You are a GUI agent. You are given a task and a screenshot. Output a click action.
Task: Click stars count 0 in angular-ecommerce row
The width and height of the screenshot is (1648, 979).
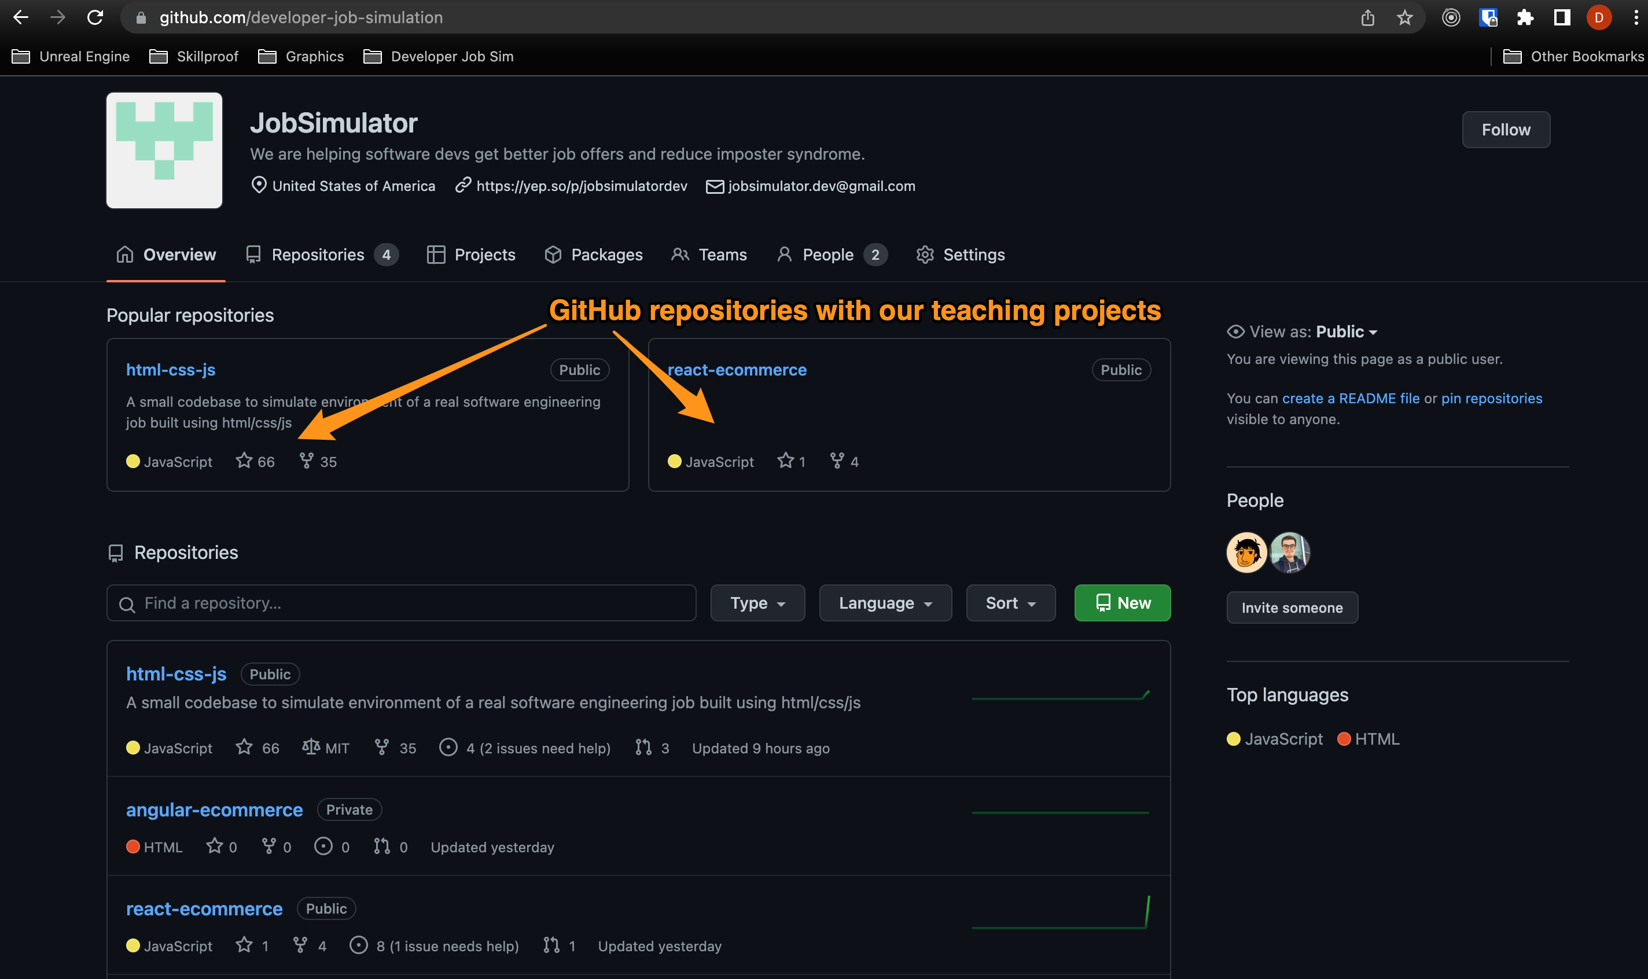222,846
